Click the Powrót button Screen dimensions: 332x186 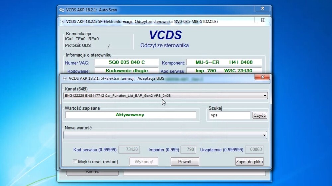pyautogui.click(x=185, y=162)
